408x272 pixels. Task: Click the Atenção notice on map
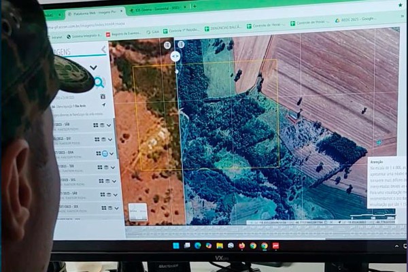[388, 182]
